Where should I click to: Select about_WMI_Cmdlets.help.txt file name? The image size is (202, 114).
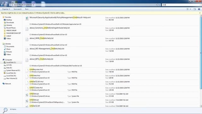tap(41, 38)
